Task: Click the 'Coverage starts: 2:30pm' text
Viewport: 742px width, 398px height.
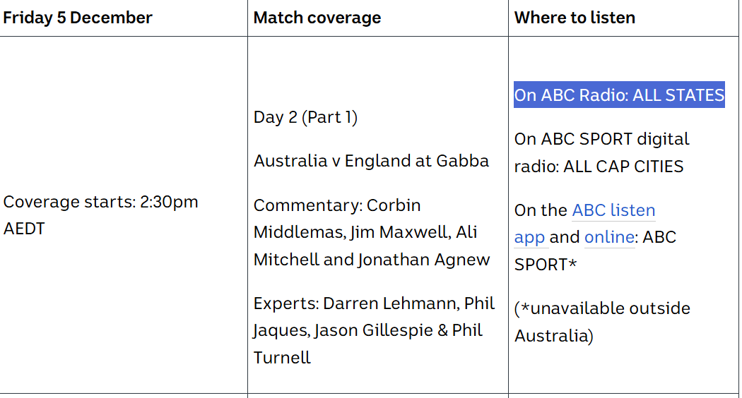Action: pyautogui.click(x=100, y=202)
